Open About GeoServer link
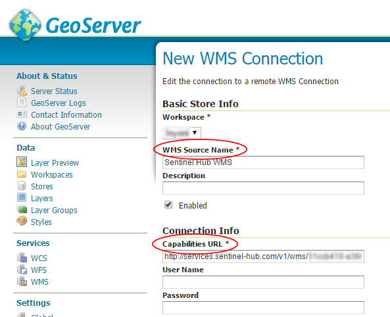This screenshot has width=390, height=317. pos(61,127)
